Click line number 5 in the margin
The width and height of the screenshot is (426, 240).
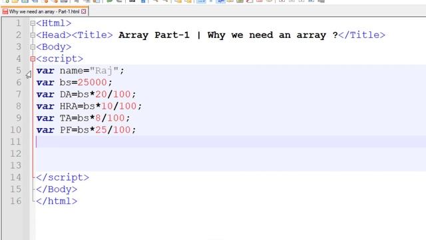(x=18, y=71)
